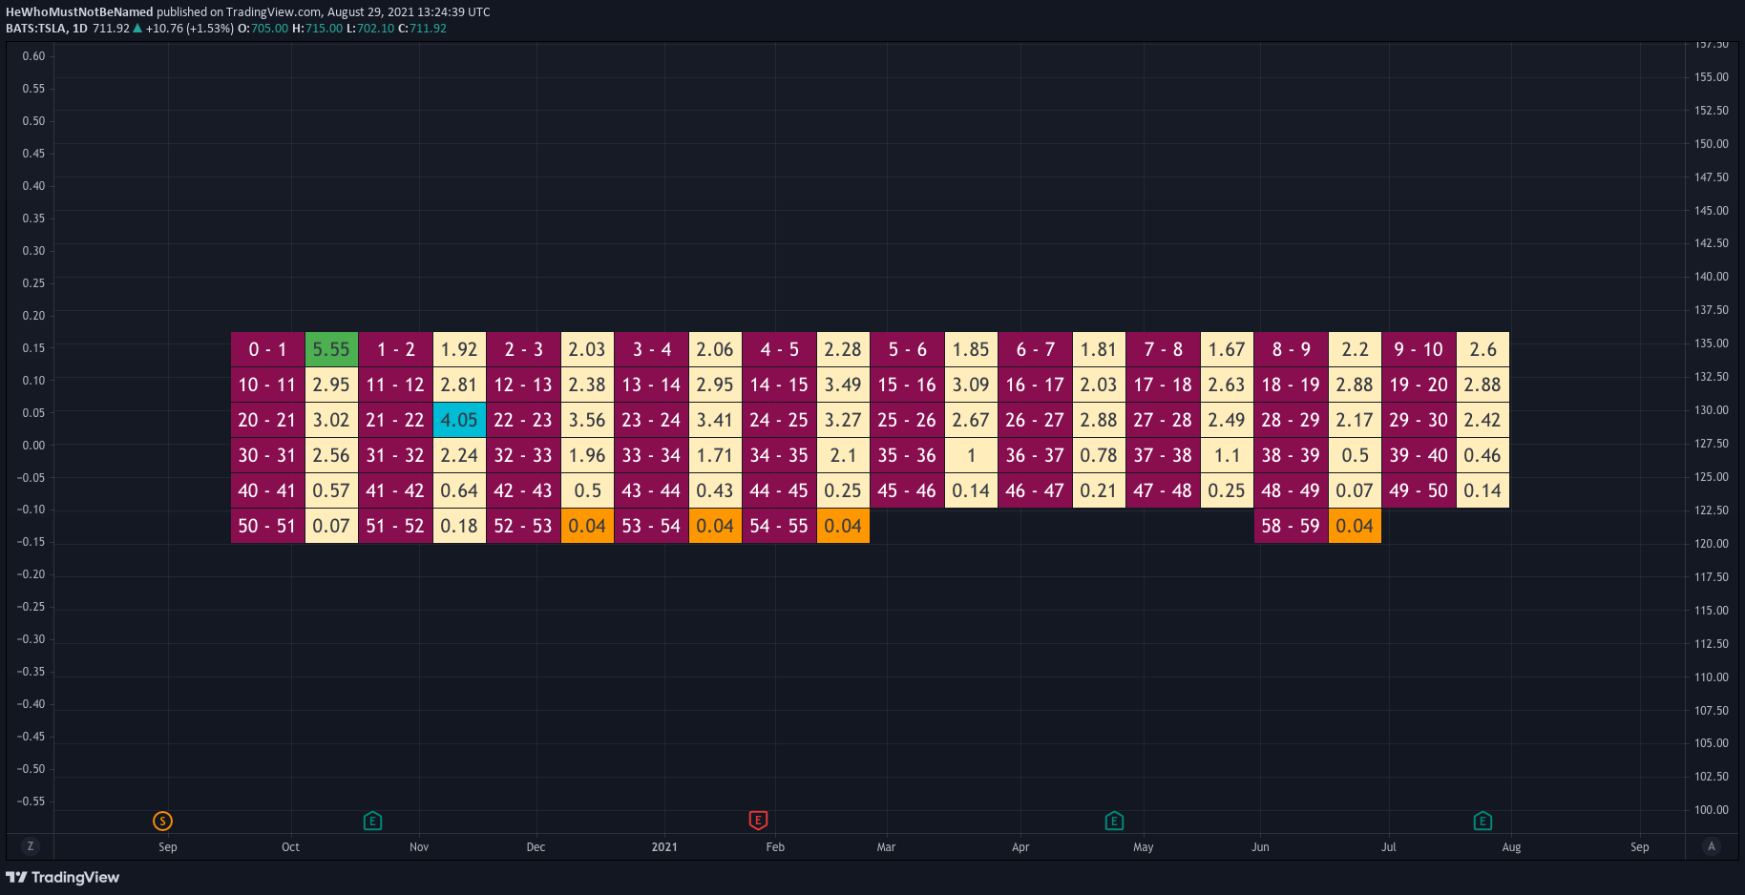
Task: Click the '40 - 41' range cell
Action: click(x=267, y=490)
